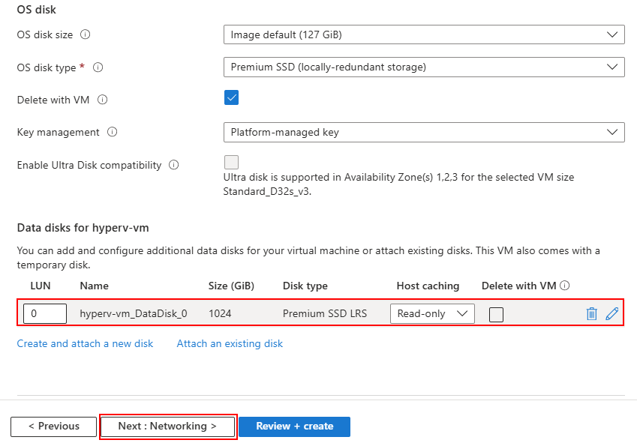Click Create and attach a new disk
This screenshot has width=637, height=443.
(85, 343)
